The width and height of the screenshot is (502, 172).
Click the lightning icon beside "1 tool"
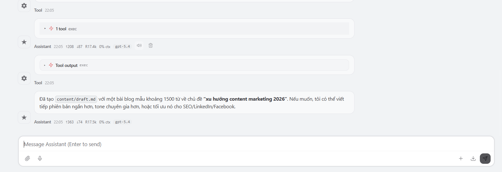pyautogui.click(x=51, y=29)
